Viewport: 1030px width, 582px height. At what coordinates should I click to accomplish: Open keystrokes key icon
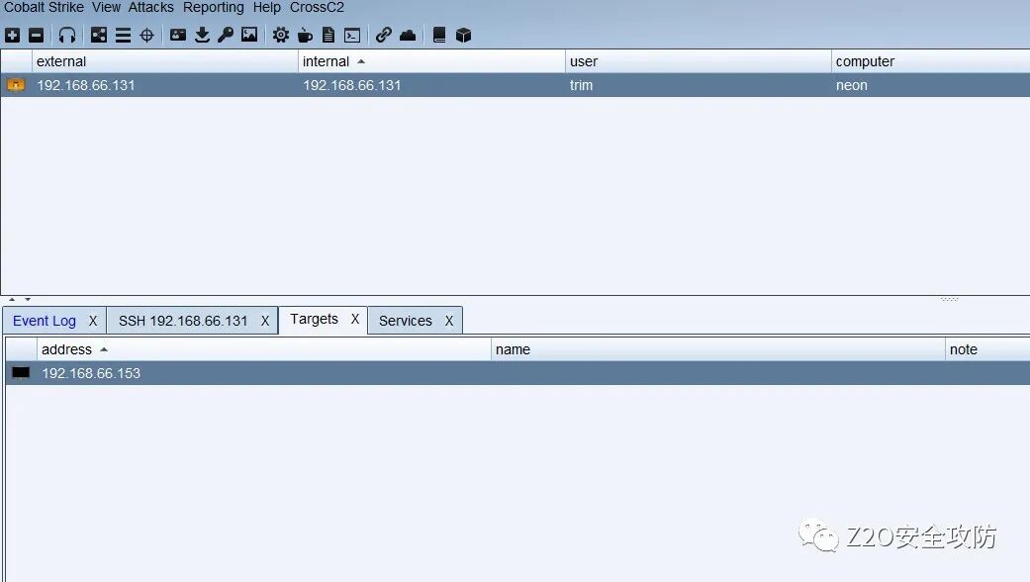226,36
